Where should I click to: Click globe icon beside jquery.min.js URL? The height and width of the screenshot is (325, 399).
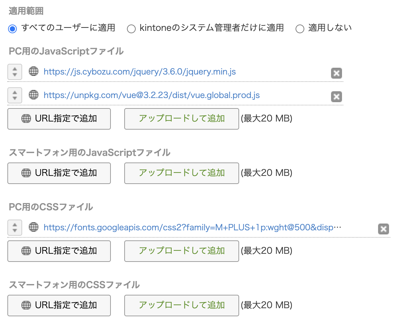pyautogui.click(x=34, y=72)
